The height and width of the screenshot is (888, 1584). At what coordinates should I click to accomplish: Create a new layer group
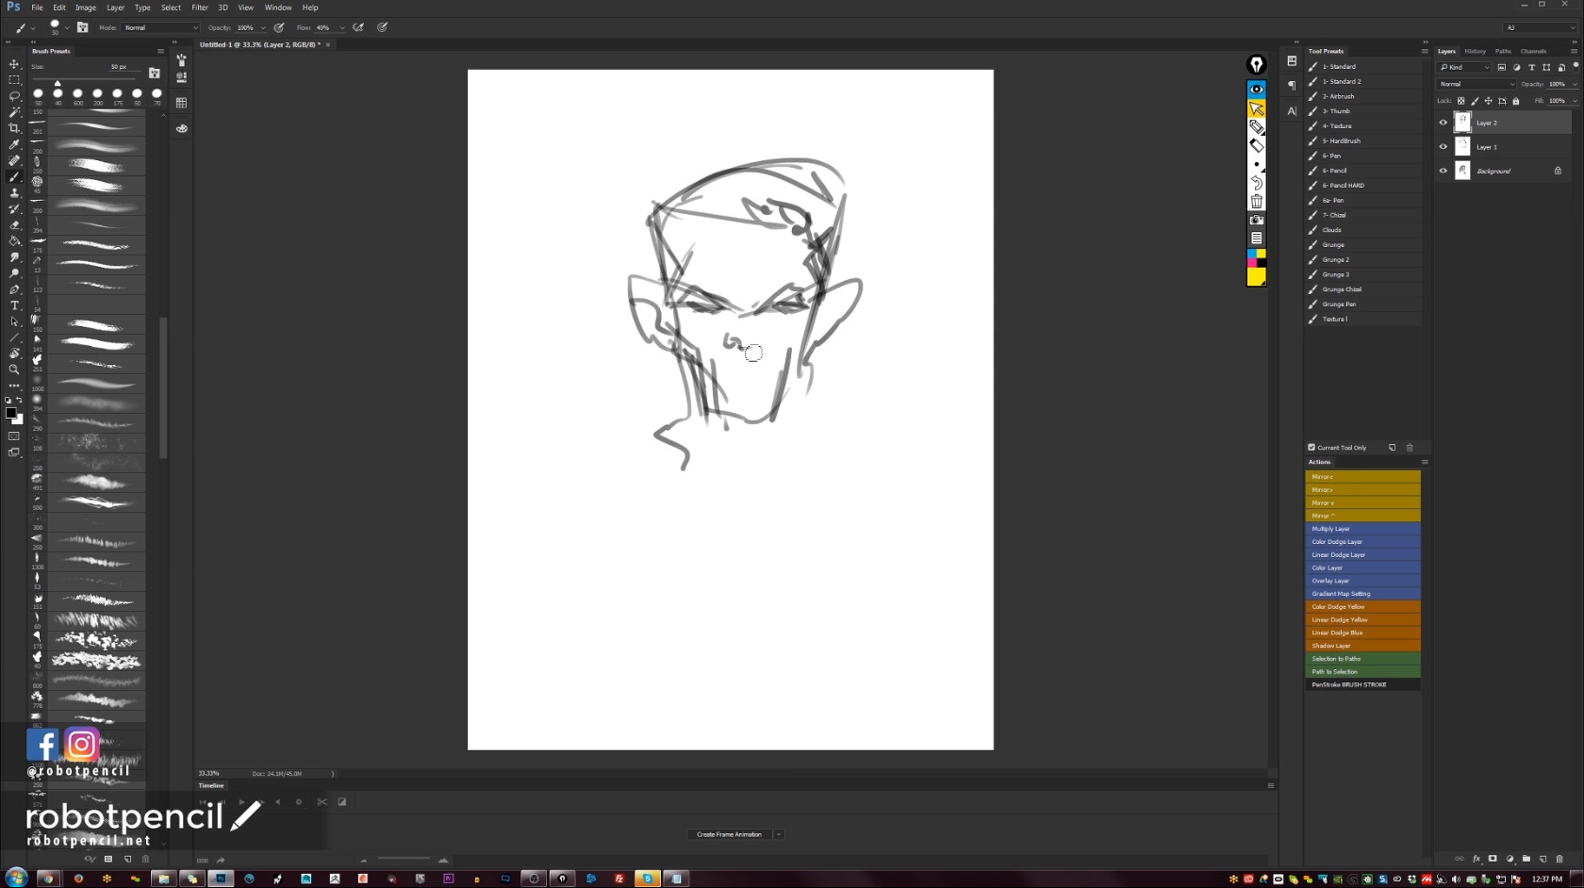click(1526, 859)
